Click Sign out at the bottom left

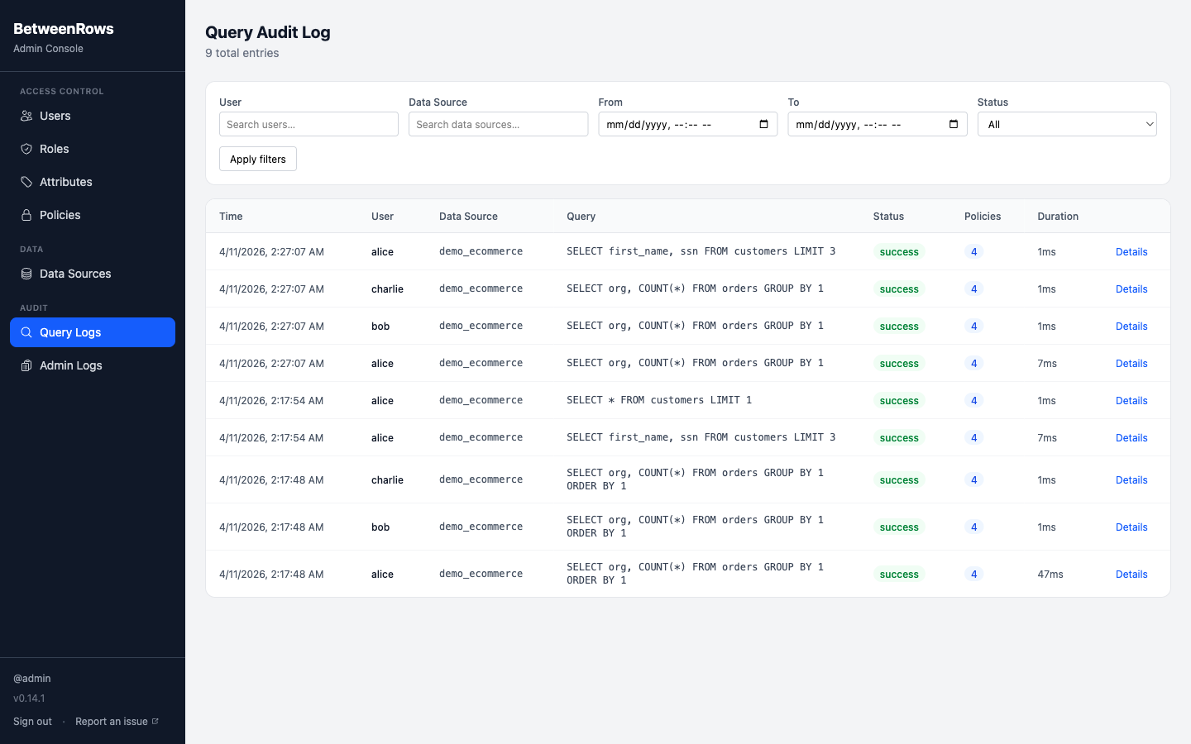pos(32,721)
